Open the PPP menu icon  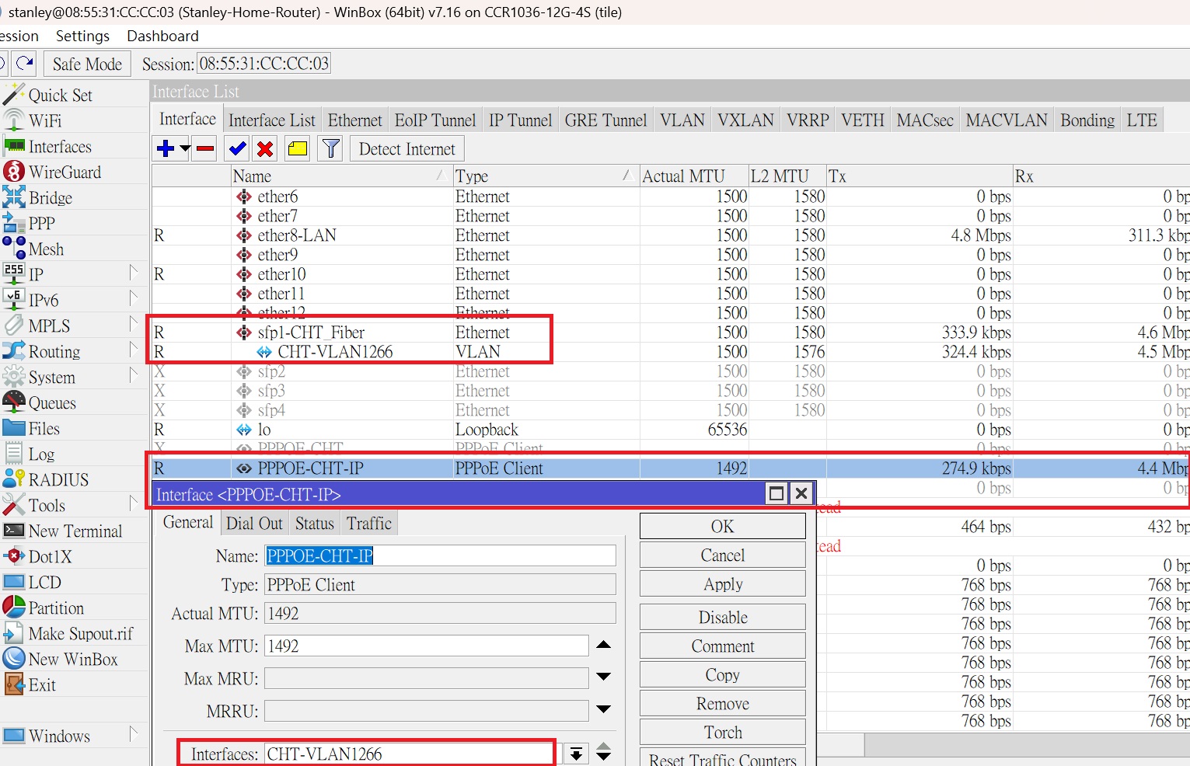(x=14, y=223)
